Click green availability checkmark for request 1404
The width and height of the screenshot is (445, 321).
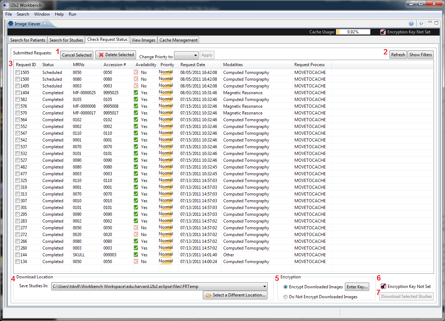[136, 92]
